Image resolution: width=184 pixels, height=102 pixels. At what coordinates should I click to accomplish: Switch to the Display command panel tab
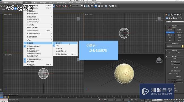point(177,15)
